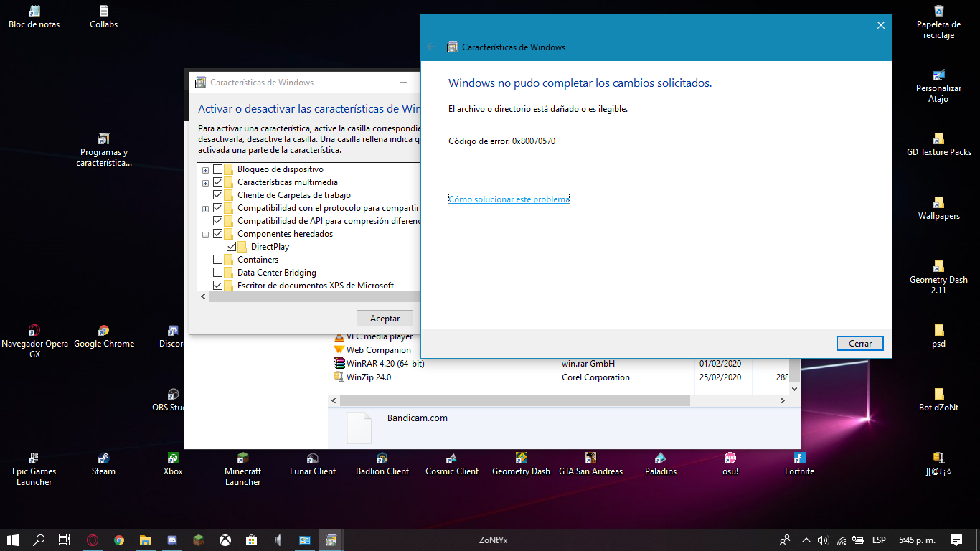Viewport: 980px width, 551px height.
Task: Click Opera GX icon in taskbar
Action: coord(93,540)
